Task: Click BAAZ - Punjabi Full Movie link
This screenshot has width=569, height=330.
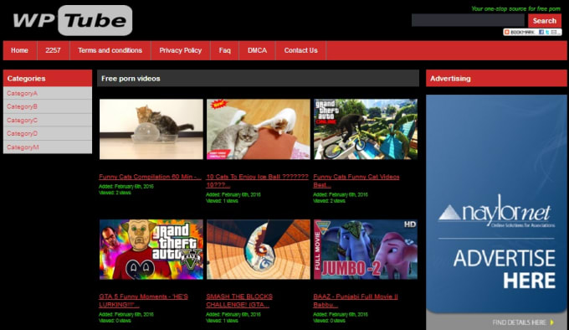Action: point(356,301)
